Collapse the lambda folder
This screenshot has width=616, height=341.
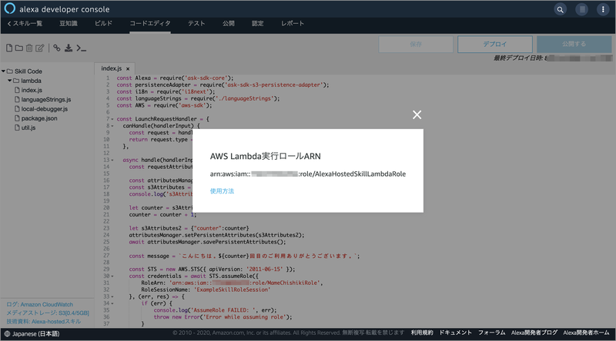(x=10, y=81)
